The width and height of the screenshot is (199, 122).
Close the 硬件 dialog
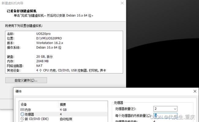click(195, 91)
